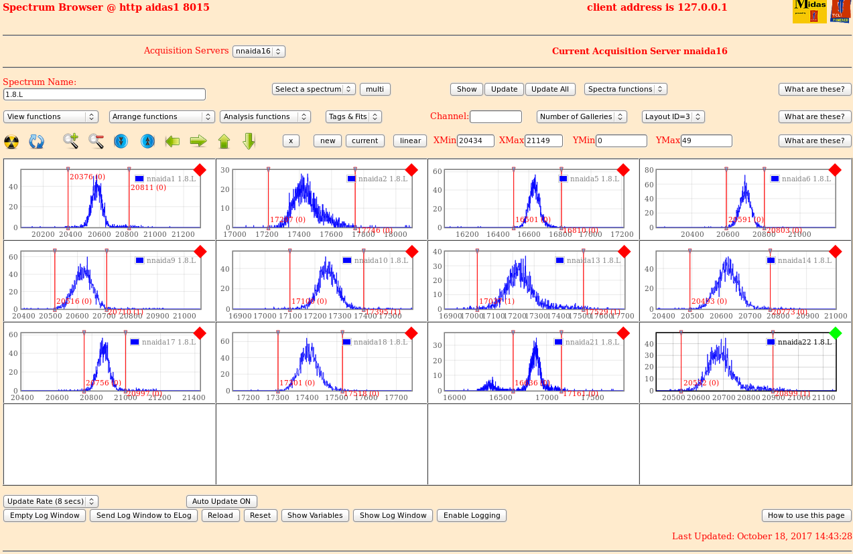
Task: Click the Update All button
Action: tap(550, 89)
